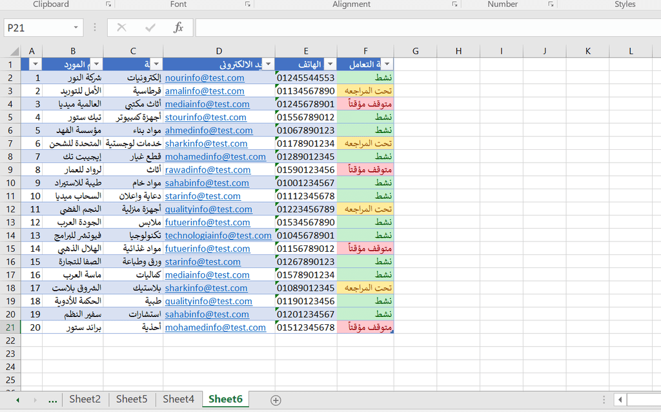Switch to the Sheet4 tab
The width and height of the screenshot is (661, 412).
click(178, 399)
